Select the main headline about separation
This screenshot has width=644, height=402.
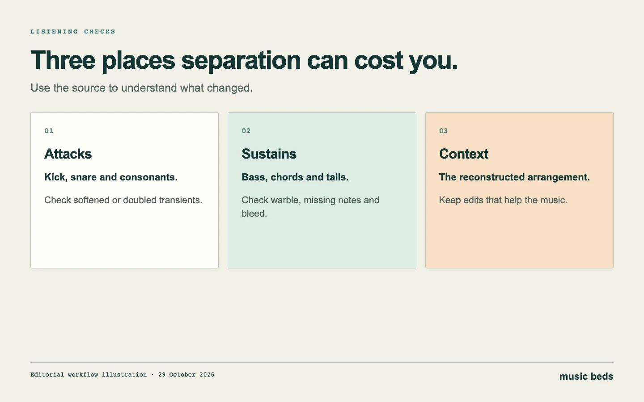[244, 60]
